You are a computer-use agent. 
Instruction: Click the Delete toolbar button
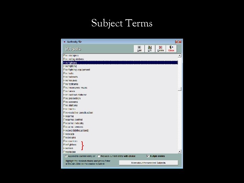(160, 49)
